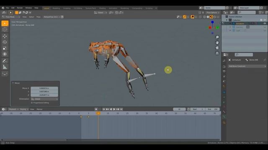This screenshot has width=268, height=150.
Task: Toggle the auto keying record button
Action: pyautogui.click(x=96, y=109)
